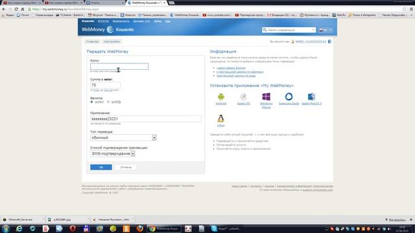Reload the page with browser refresh button
Viewport: 415px width, 233px height.
pos(16,9)
